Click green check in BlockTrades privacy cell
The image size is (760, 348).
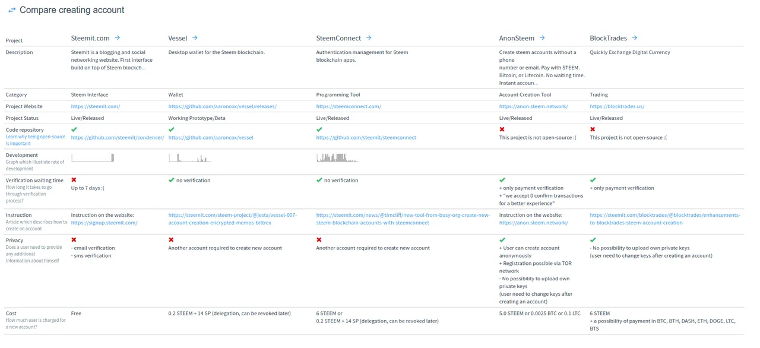point(593,240)
